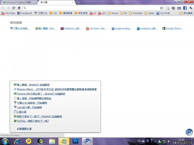The image size is (194, 145).
Task: Open Mob... most visited link
Action: tap(46, 28)
